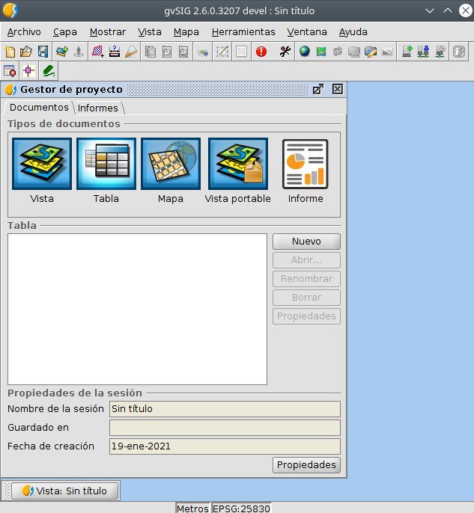Click the hand fan icon in toolbar
This screenshot has width=474, height=513.
131,52
